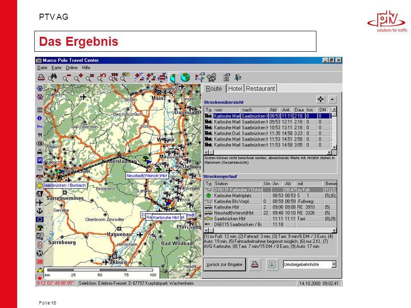Open the Online menu
The width and height of the screenshot is (411, 308).
click(71, 68)
